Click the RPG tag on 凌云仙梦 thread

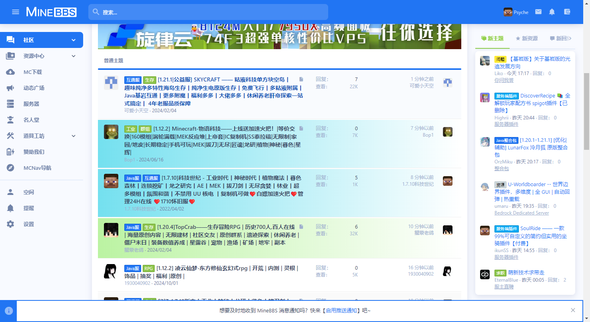point(149,268)
